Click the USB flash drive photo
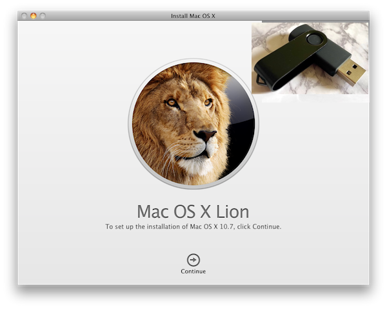 (310, 58)
